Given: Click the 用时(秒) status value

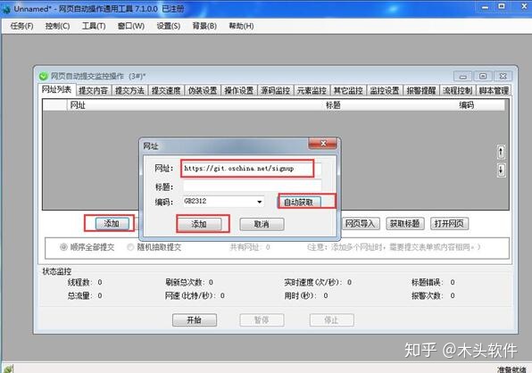Looking at the screenshot, I should tap(326, 295).
